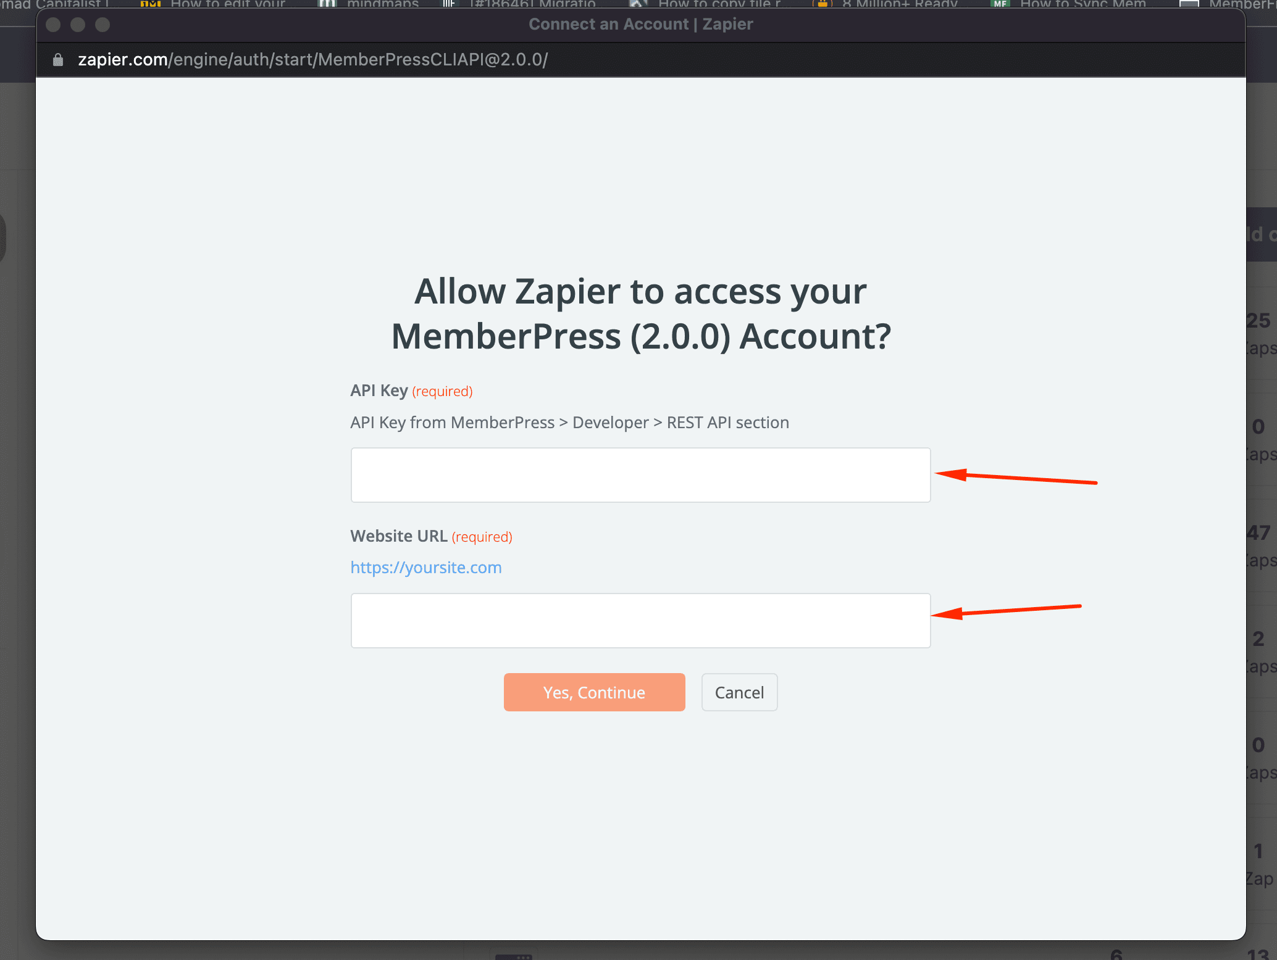Focus the Website URL input field

coord(640,621)
